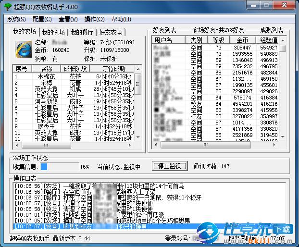Switch to the 好友农场 tab
The image size is (299, 247).
(111, 32)
